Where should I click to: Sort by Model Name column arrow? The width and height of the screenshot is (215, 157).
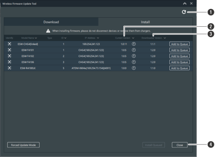coord(36,38)
